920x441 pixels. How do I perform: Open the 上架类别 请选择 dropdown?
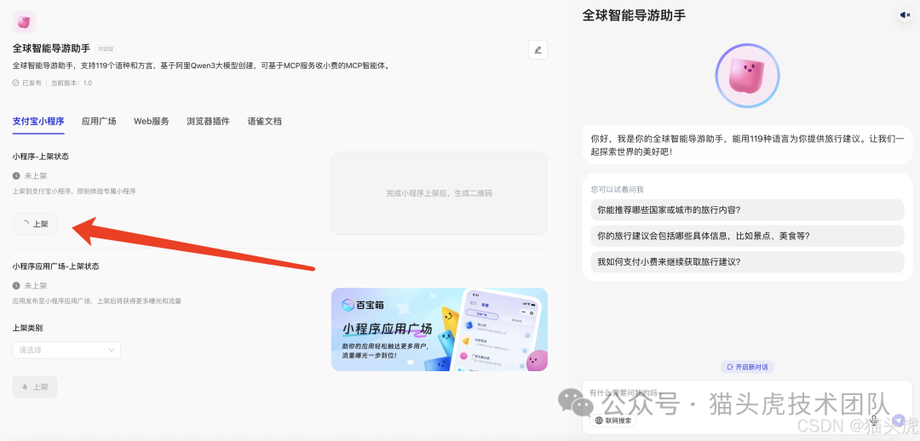click(x=66, y=350)
